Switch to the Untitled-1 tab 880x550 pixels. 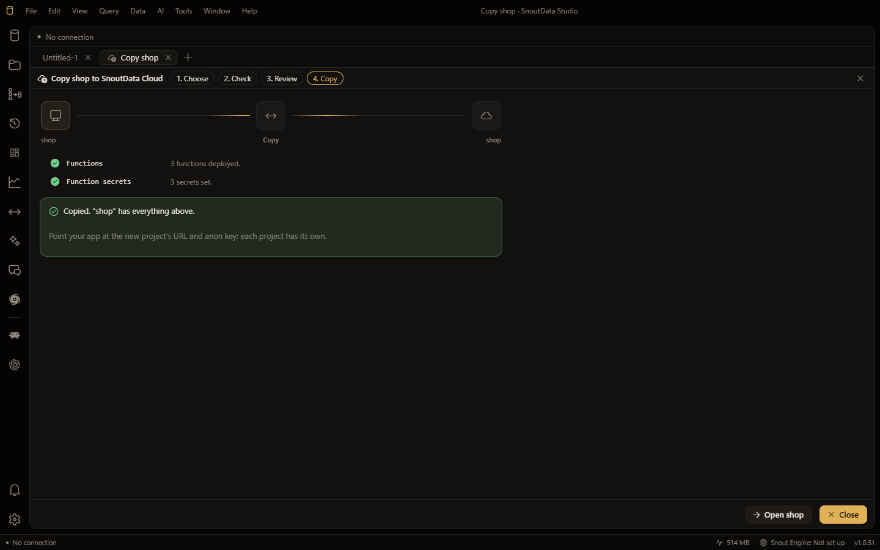pyautogui.click(x=61, y=57)
